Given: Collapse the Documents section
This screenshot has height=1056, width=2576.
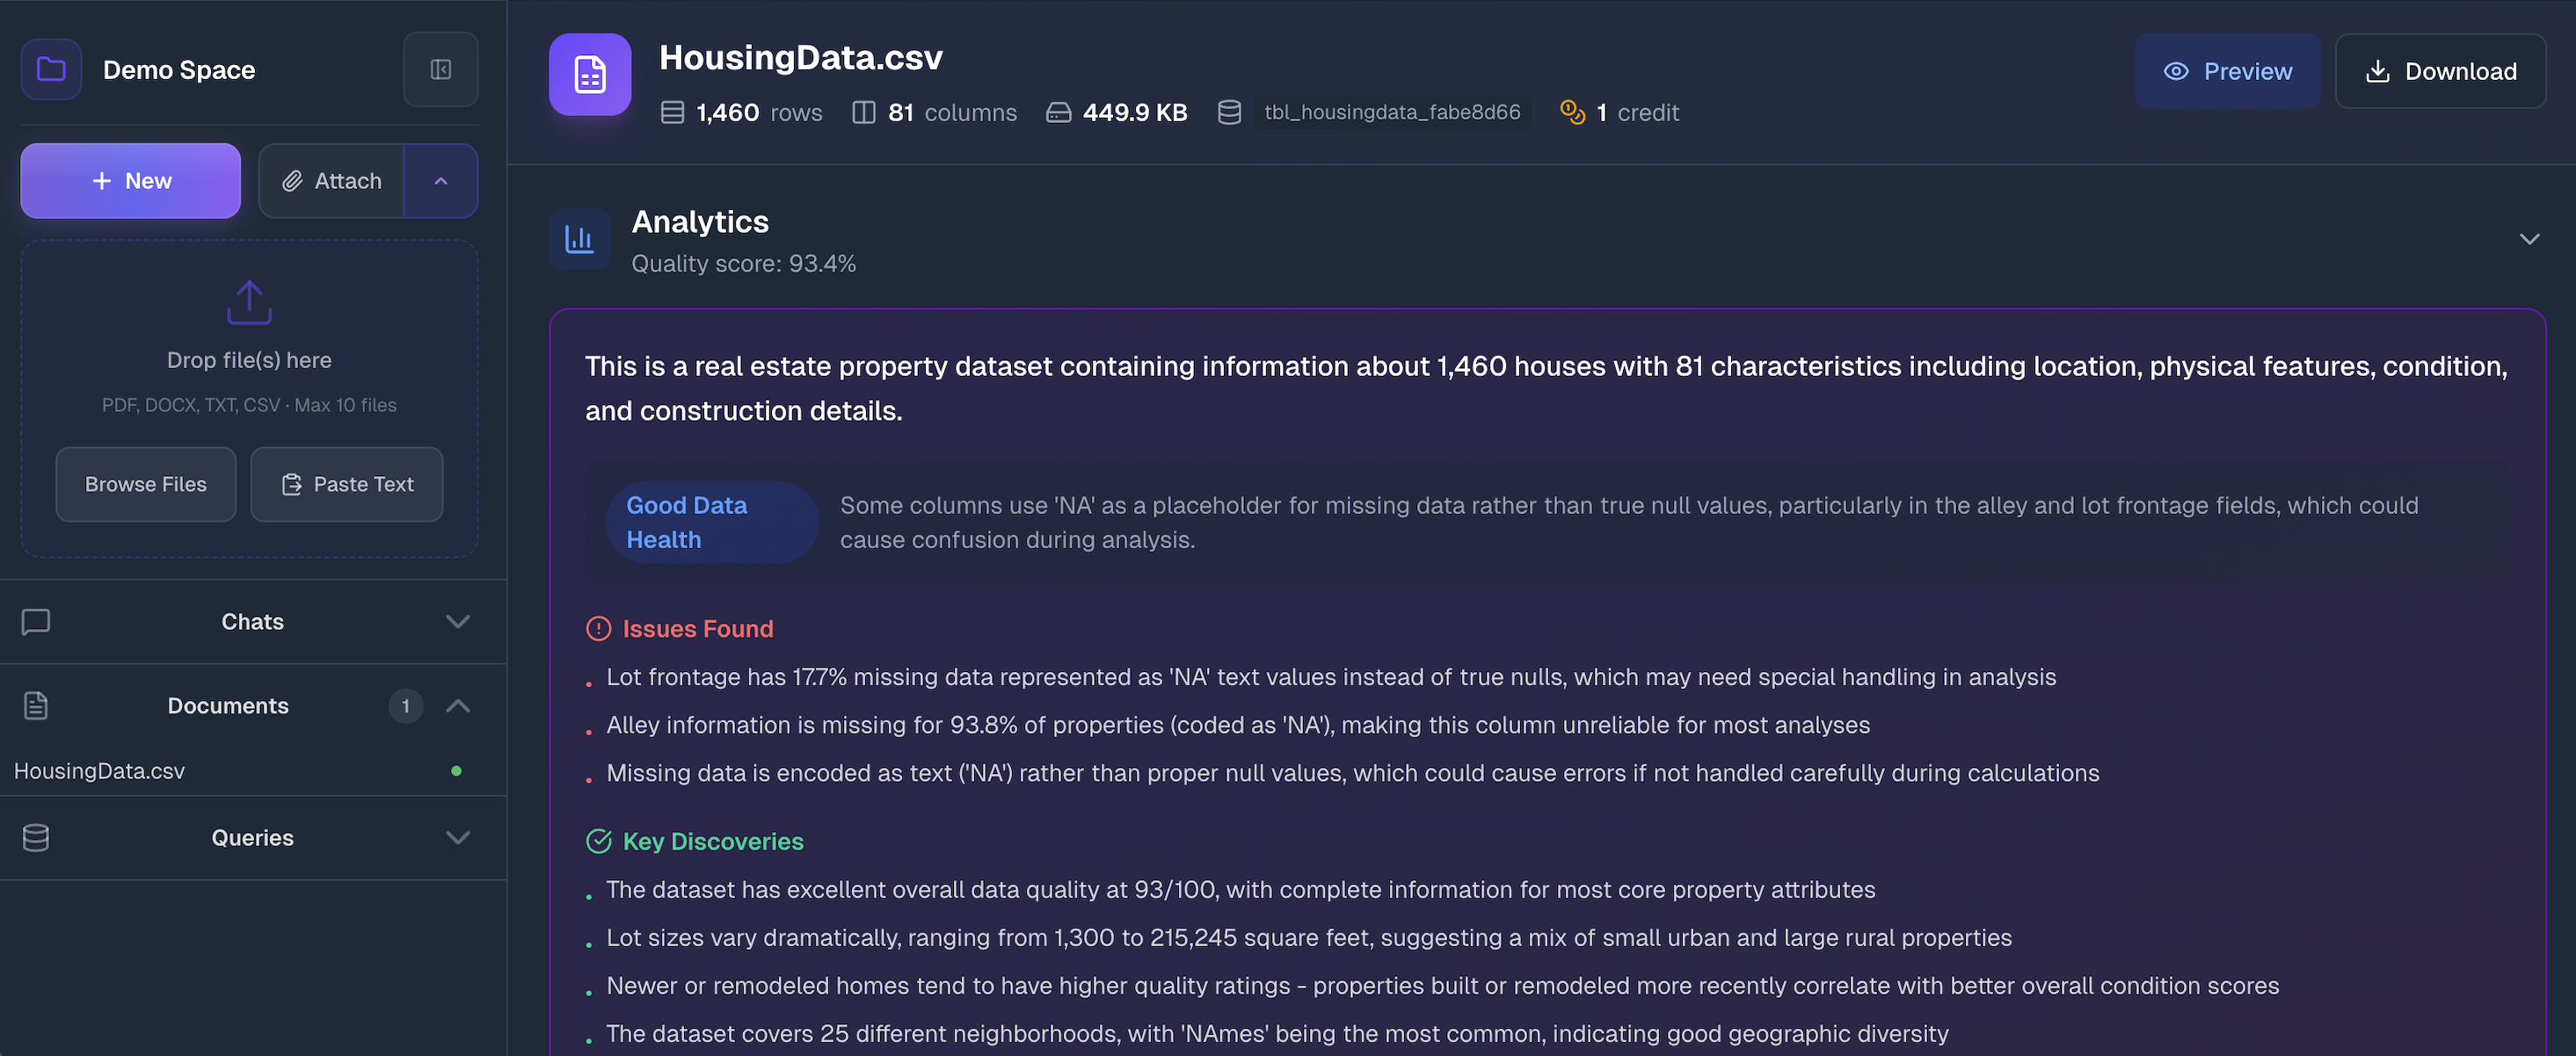Looking at the screenshot, I should [457, 705].
